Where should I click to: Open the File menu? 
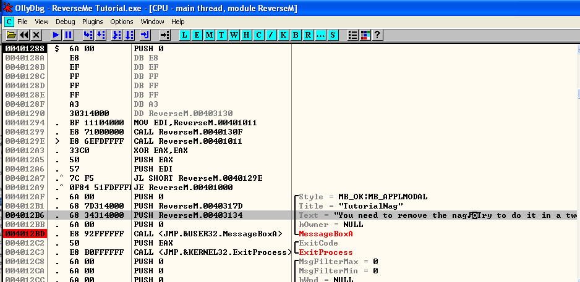22,22
